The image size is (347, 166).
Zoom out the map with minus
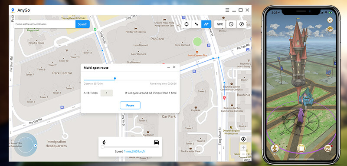243,154
